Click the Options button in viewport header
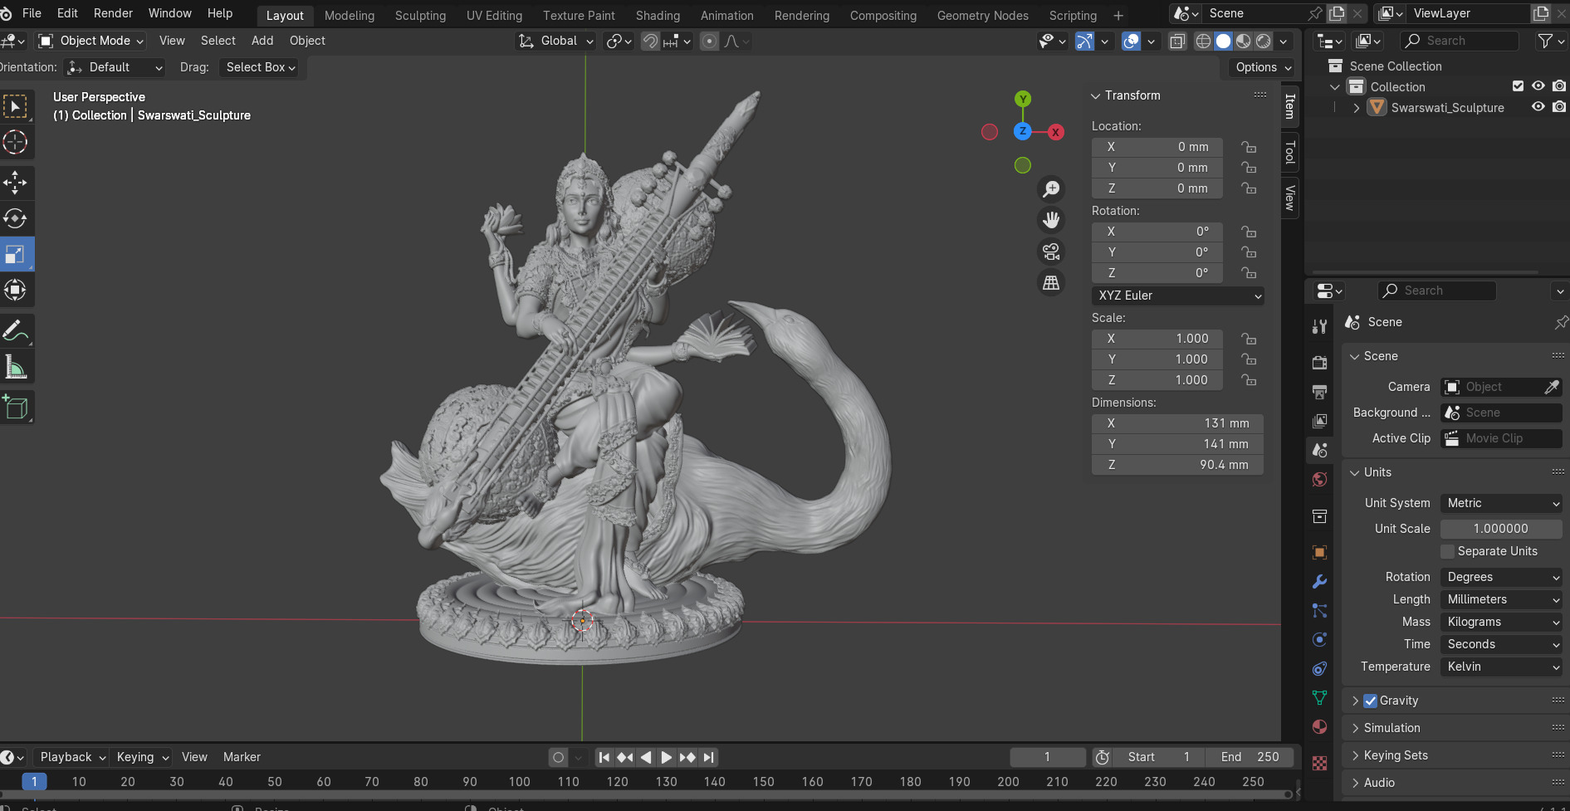The width and height of the screenshot is (1570, 811). click(1263, 67)
